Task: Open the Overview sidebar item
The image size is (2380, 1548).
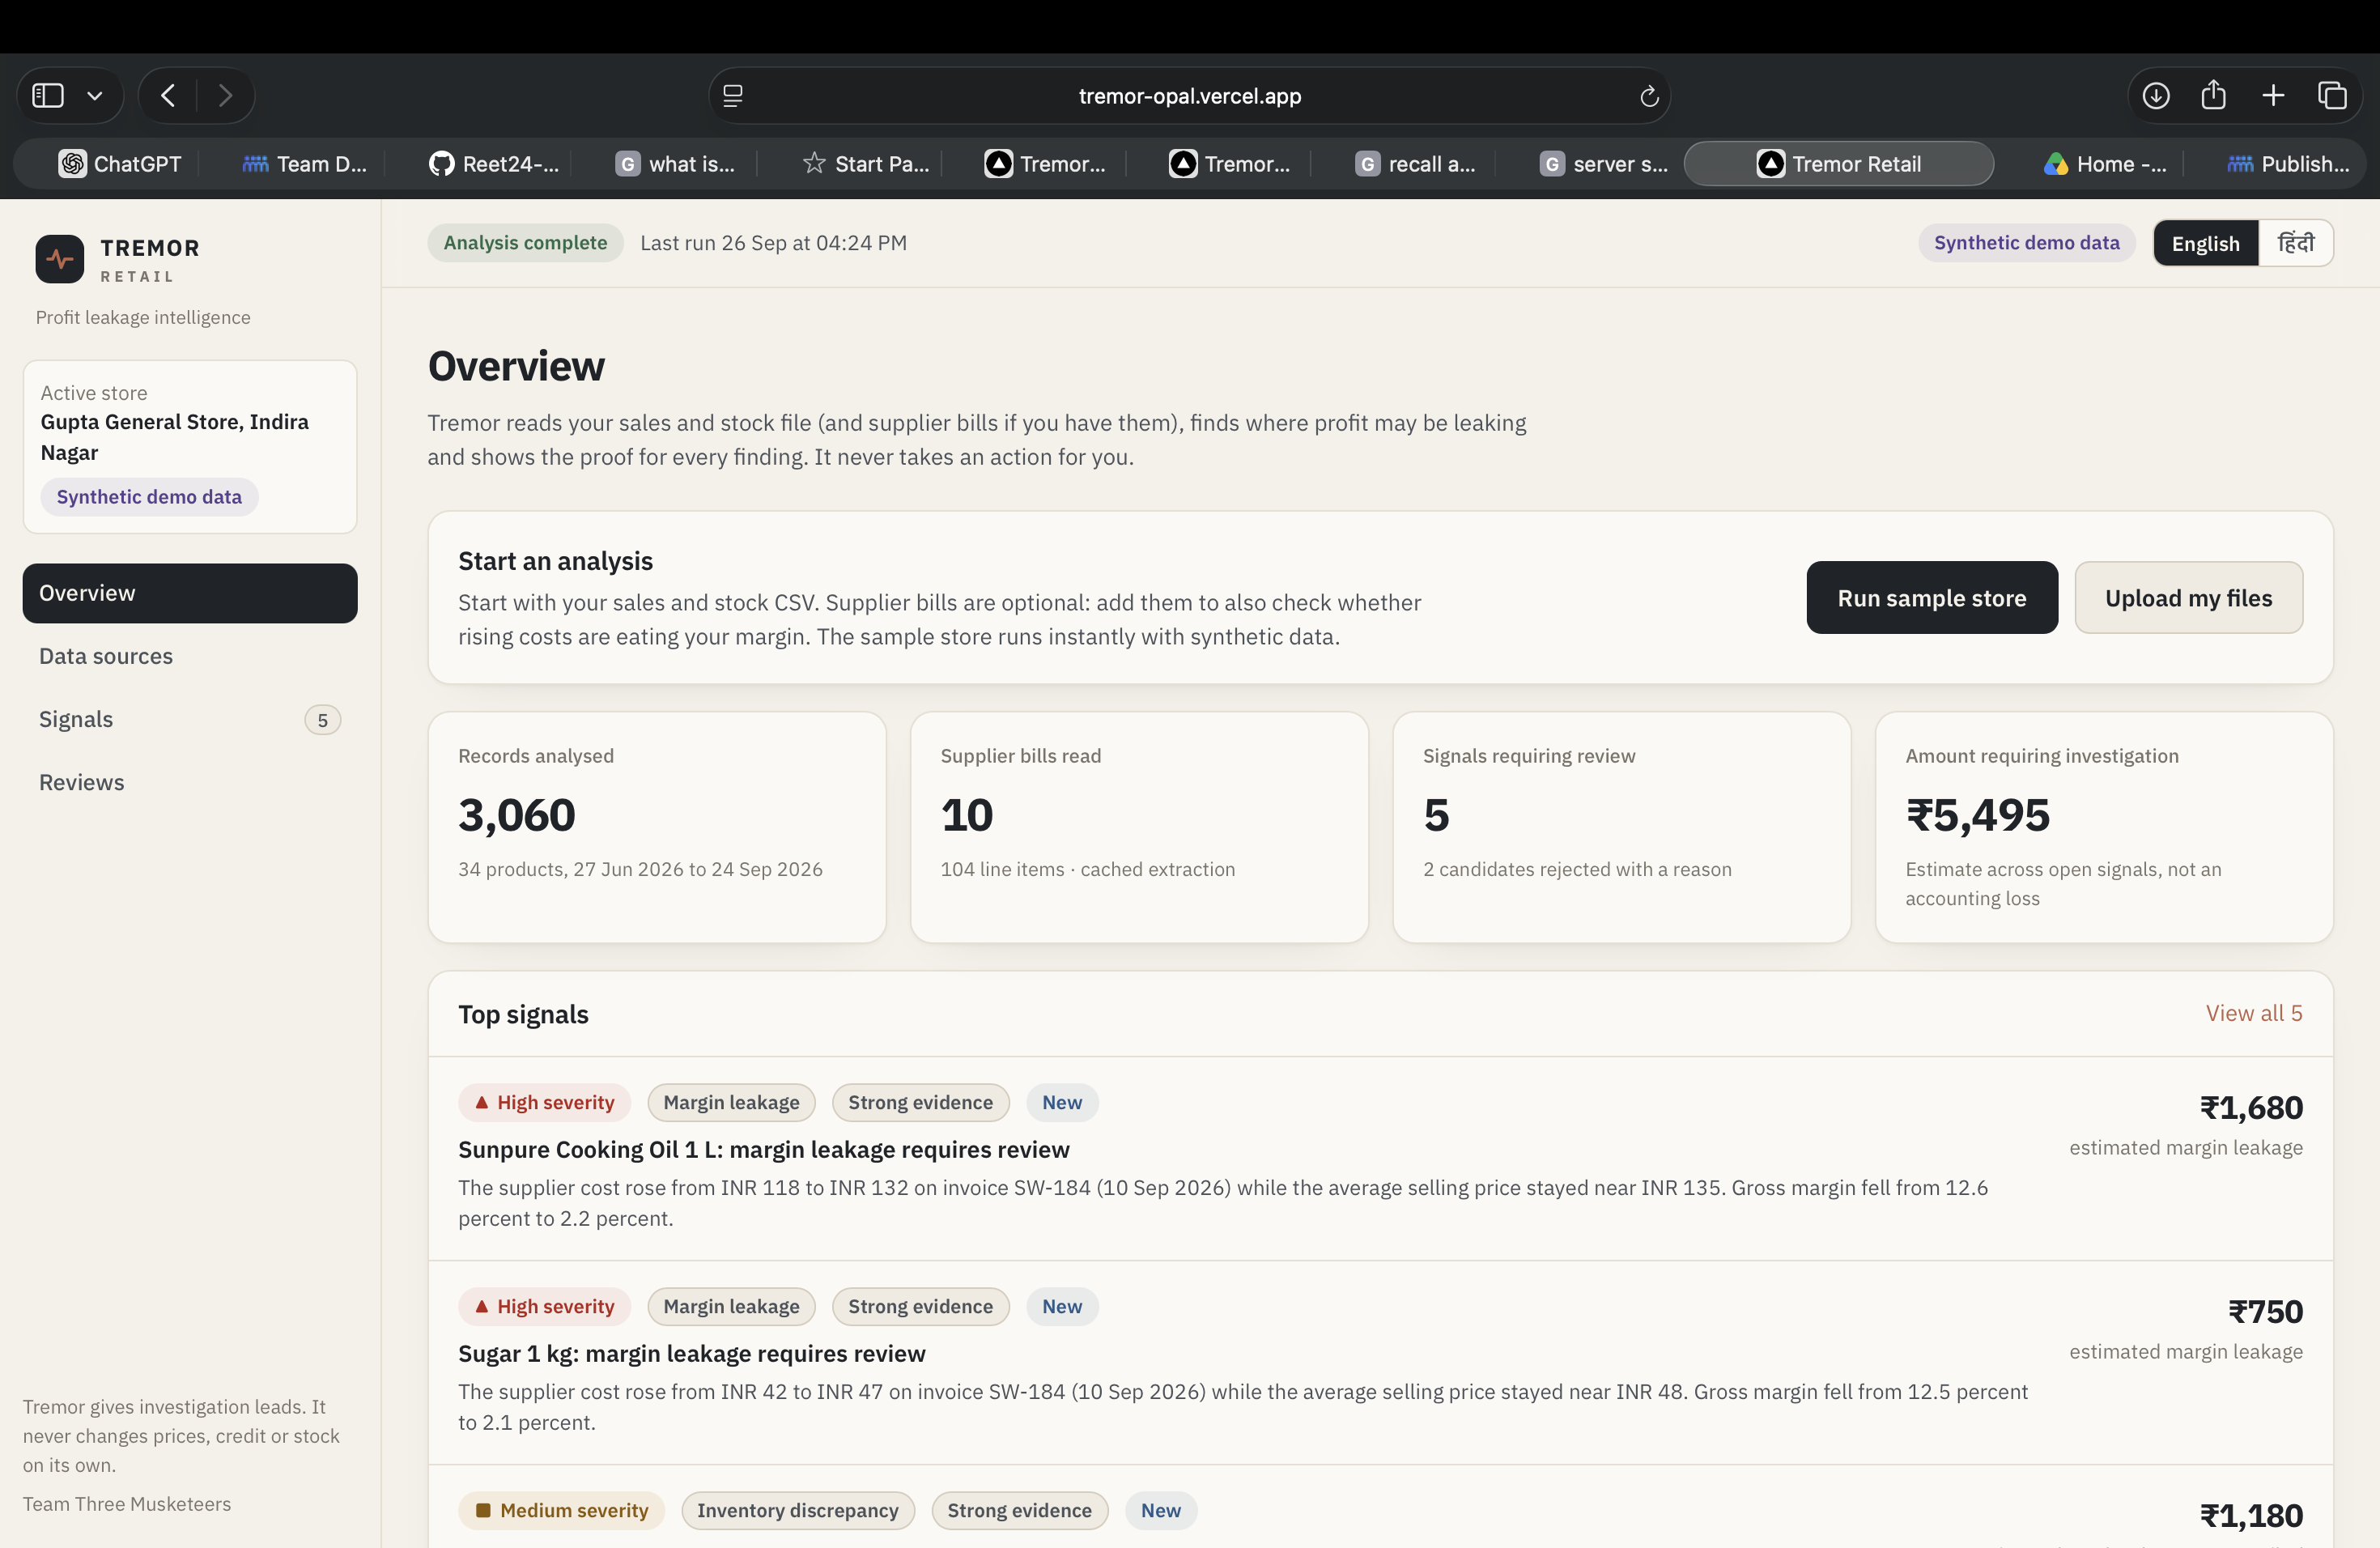Action: pyautogui.click(x=190, y=593)
